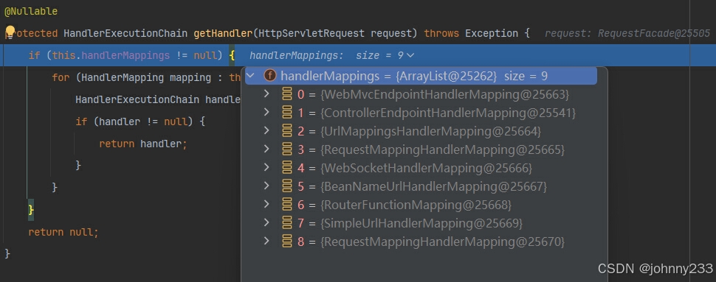Viewport: 716px width, 282px height.
Task: Click object icon of element 5
Action: 287,186
